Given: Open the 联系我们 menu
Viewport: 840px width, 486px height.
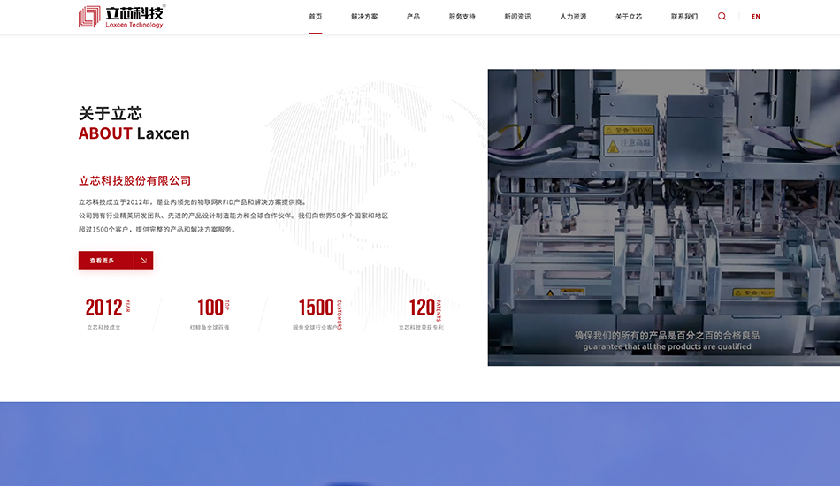Looking at the screenshot, I should [x=684, y=17].
